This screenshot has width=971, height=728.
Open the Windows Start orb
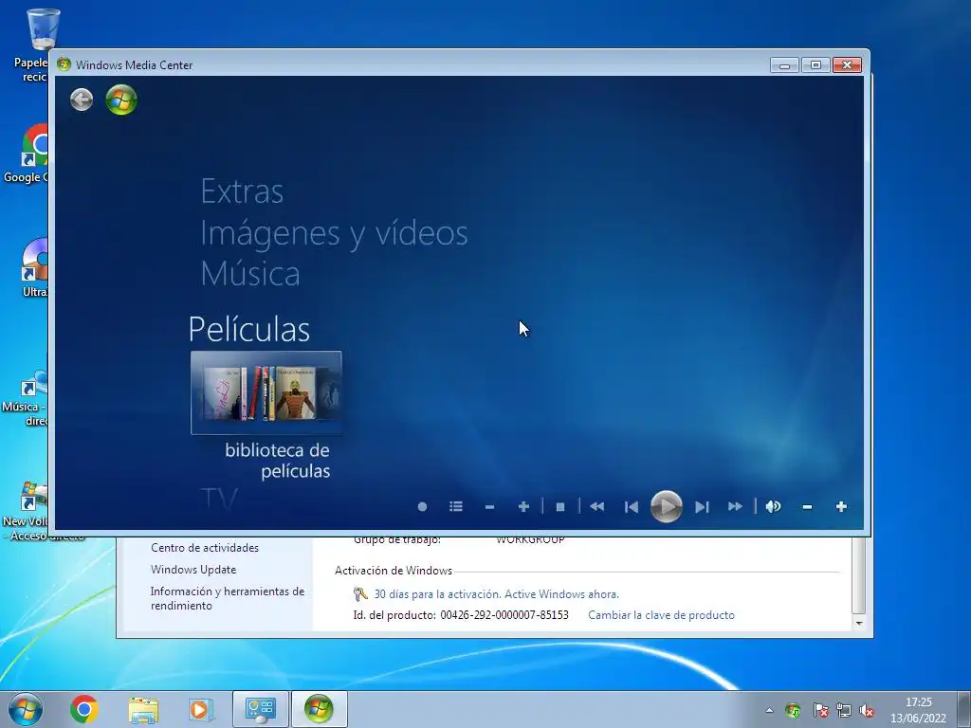[26, 709]
